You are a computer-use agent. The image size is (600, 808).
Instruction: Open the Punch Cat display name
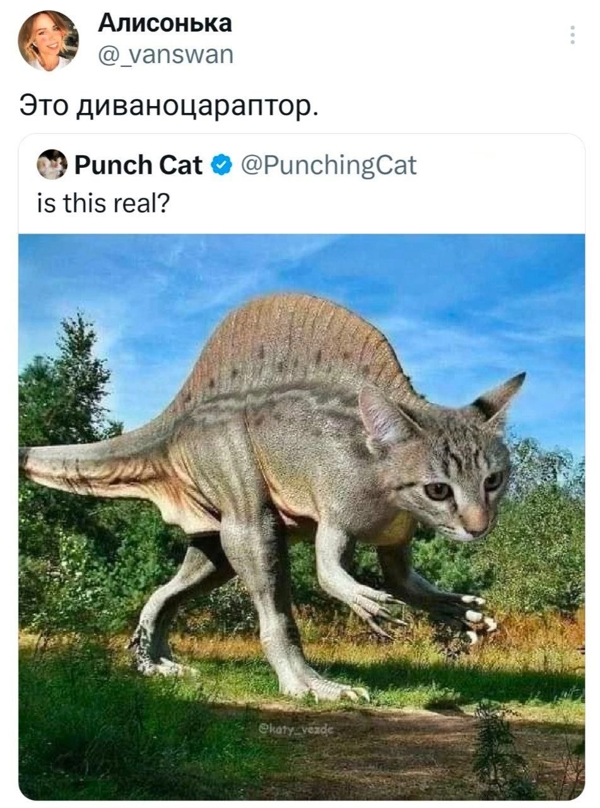(138, 165)
